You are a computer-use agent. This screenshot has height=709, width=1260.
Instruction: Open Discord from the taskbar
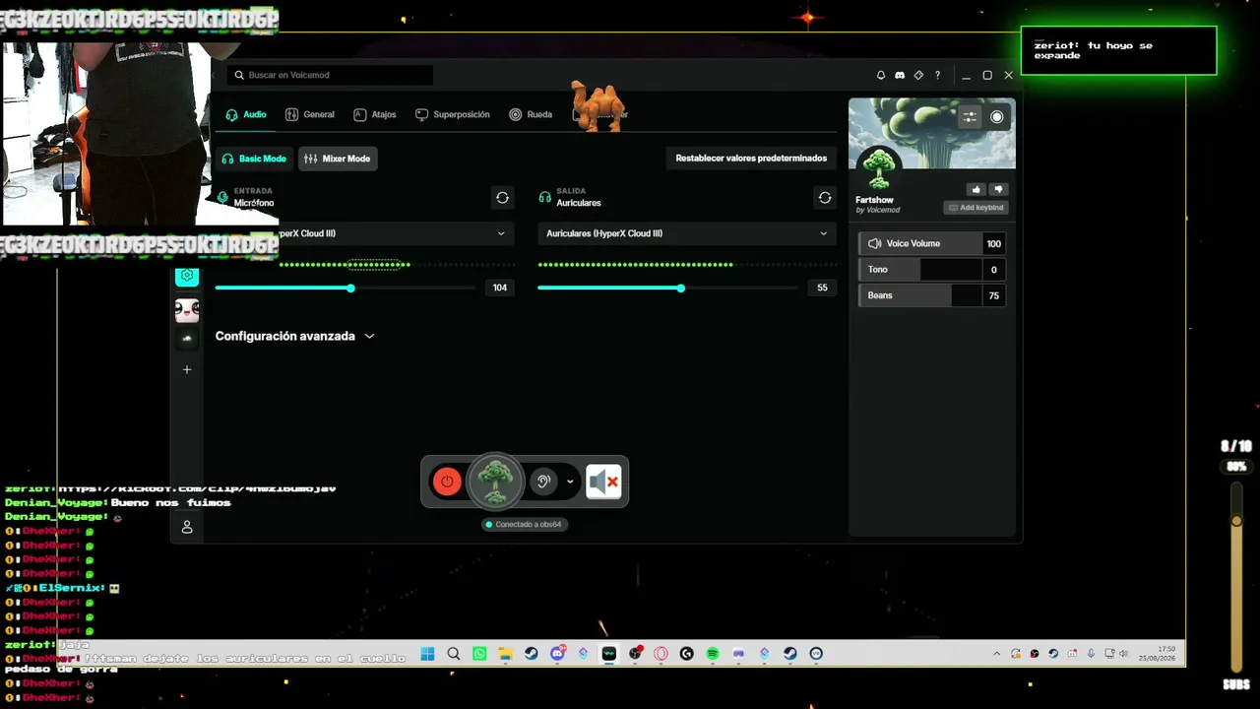pos(558,654)
